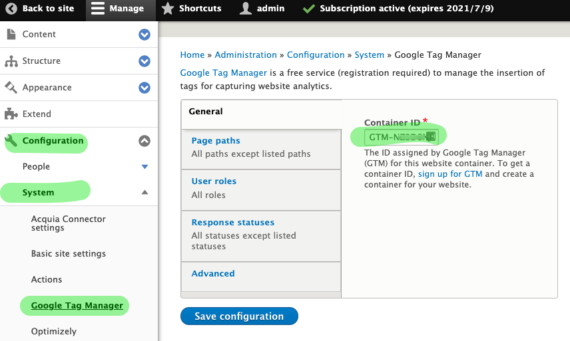The image size is (570, 341).
Task: Select the Advanced vertical tab
Action: (x=261, y=277)
